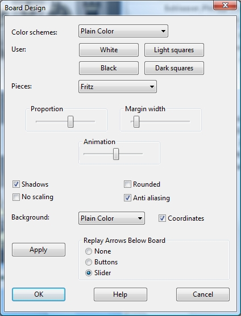Open the Pieces dropdown showing Fritz
The image size is (241, 316).
coord(118,87)
